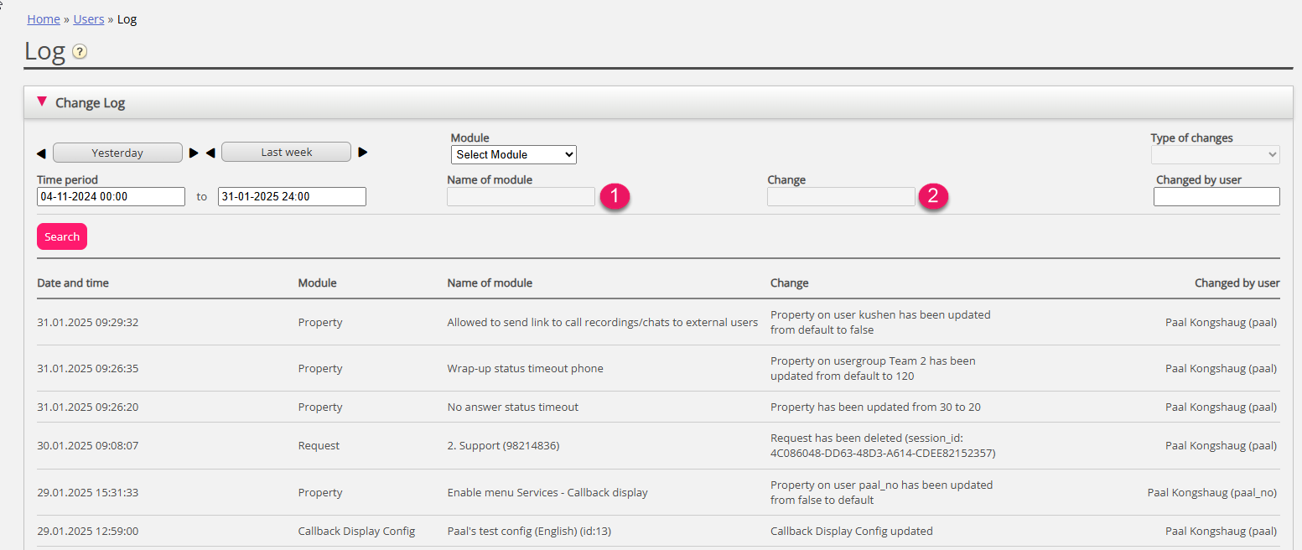Go to Home breadcrumb link

[x=44, y=19]
